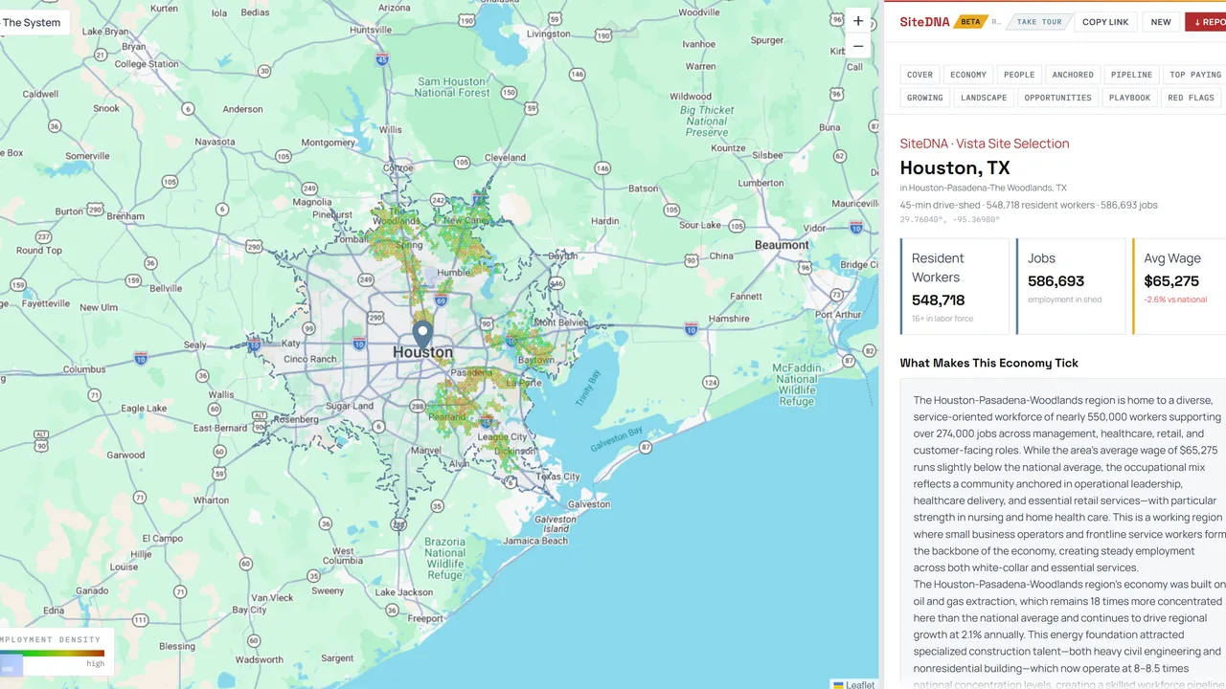The height and width of the screenshot is (689, 1226).
Task: Click the Blessing map label
Action: (177, 646)
